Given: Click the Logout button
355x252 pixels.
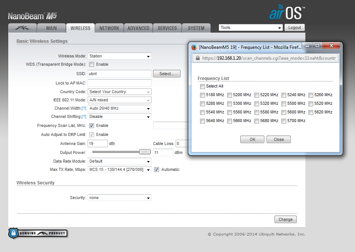Looking at the screenshot, I should coord(294,27).
